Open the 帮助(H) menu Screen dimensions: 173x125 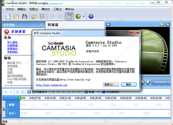click(69, 9)
